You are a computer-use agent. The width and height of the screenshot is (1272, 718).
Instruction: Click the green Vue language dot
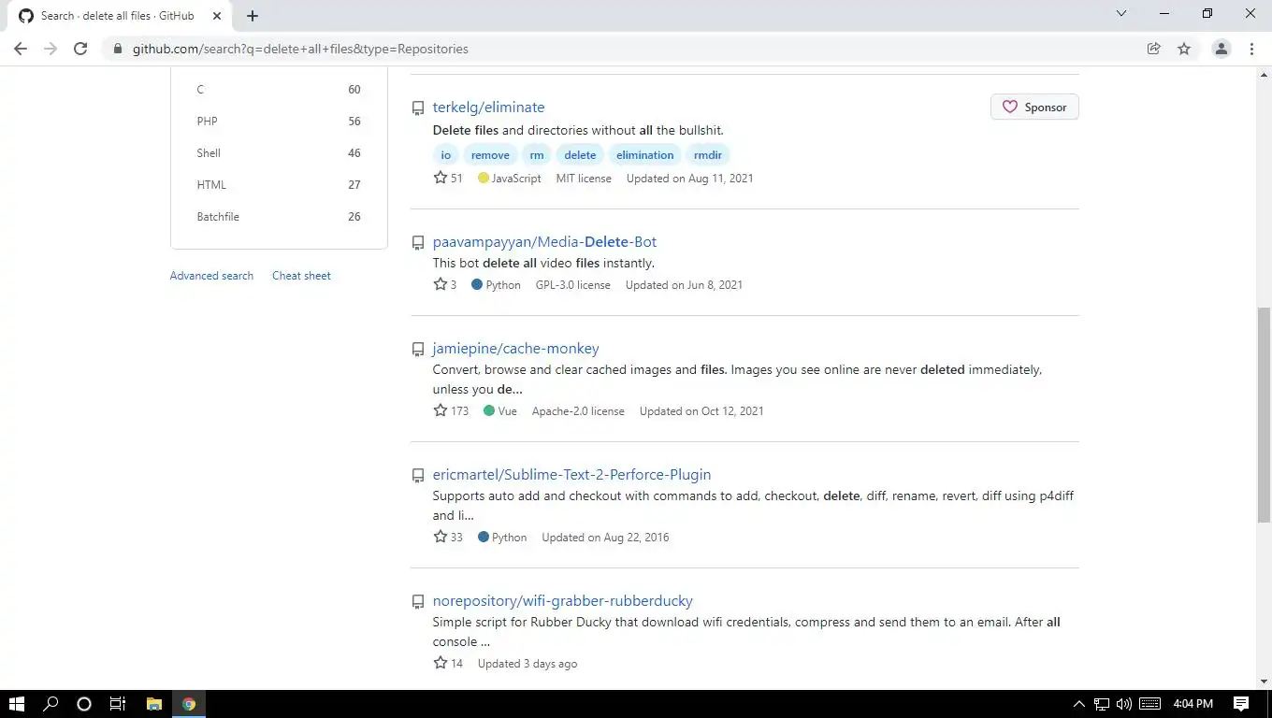point(489,410)
